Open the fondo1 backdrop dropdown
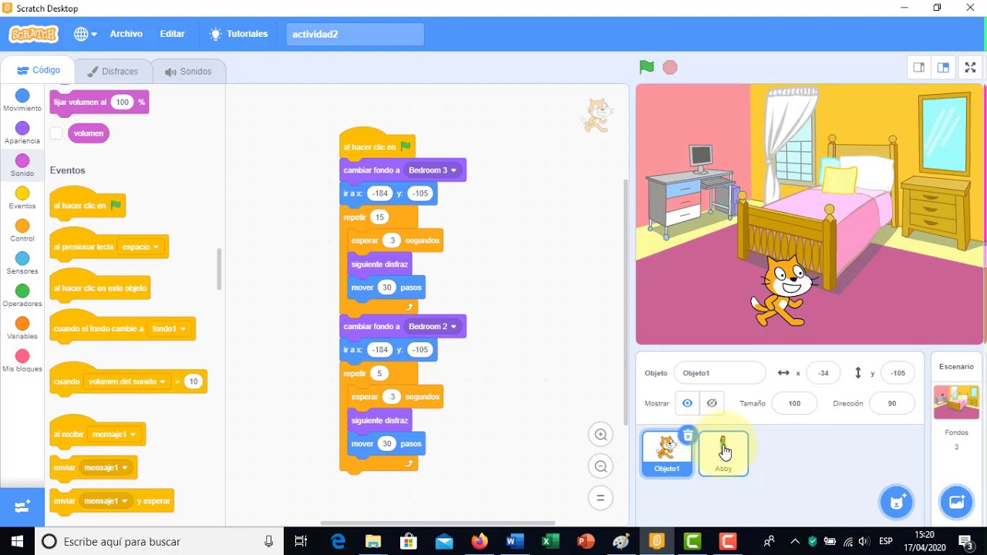 coord(168,328)
